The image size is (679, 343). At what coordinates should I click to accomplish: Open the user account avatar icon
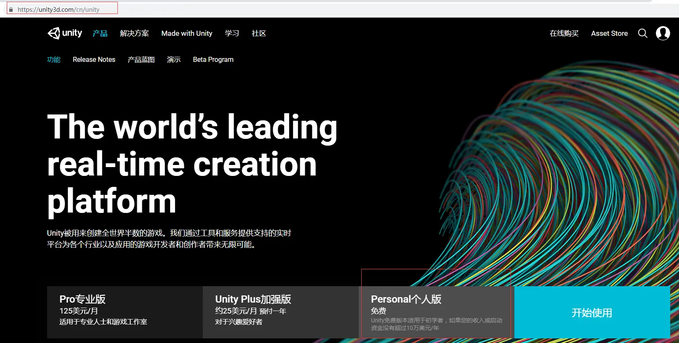point(663,33)
